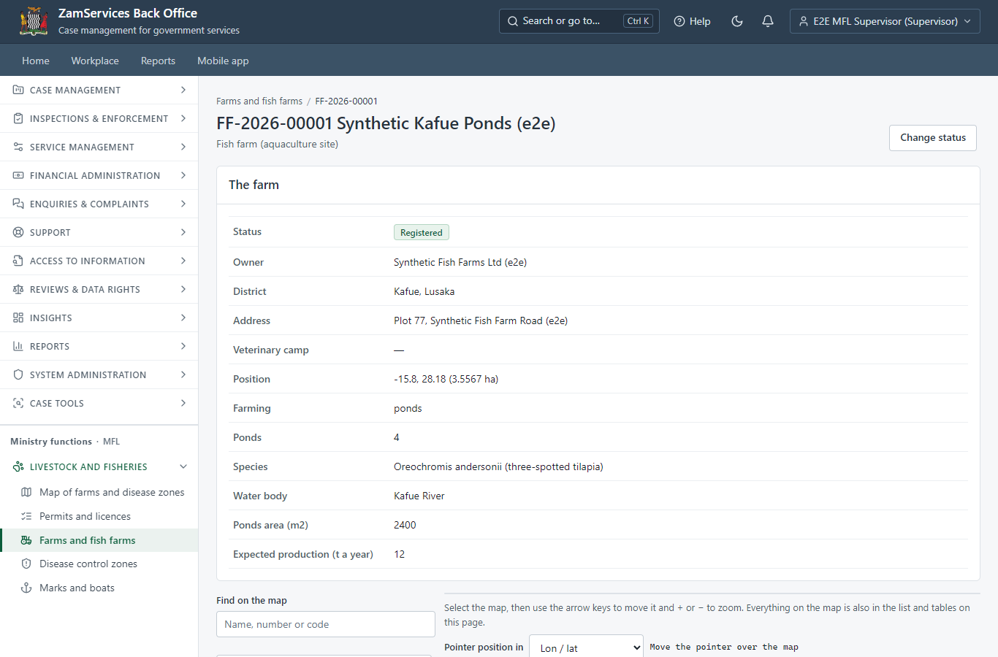Expand the Financial Administration chevron
The image size is (998, 657).
183,175
